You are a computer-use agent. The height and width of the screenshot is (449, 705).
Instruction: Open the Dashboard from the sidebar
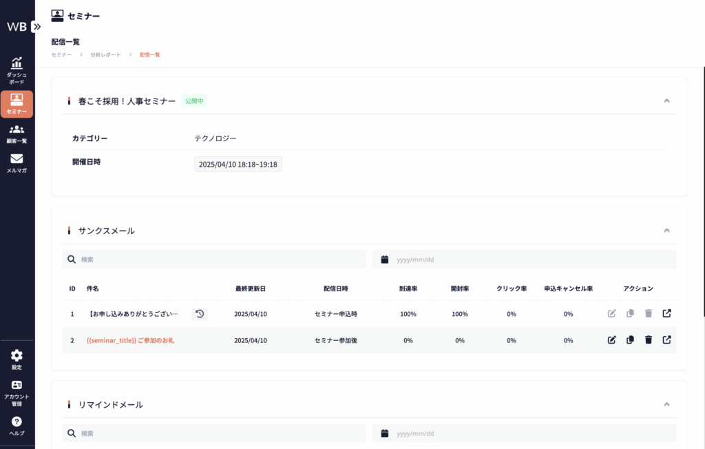point(17,70)
